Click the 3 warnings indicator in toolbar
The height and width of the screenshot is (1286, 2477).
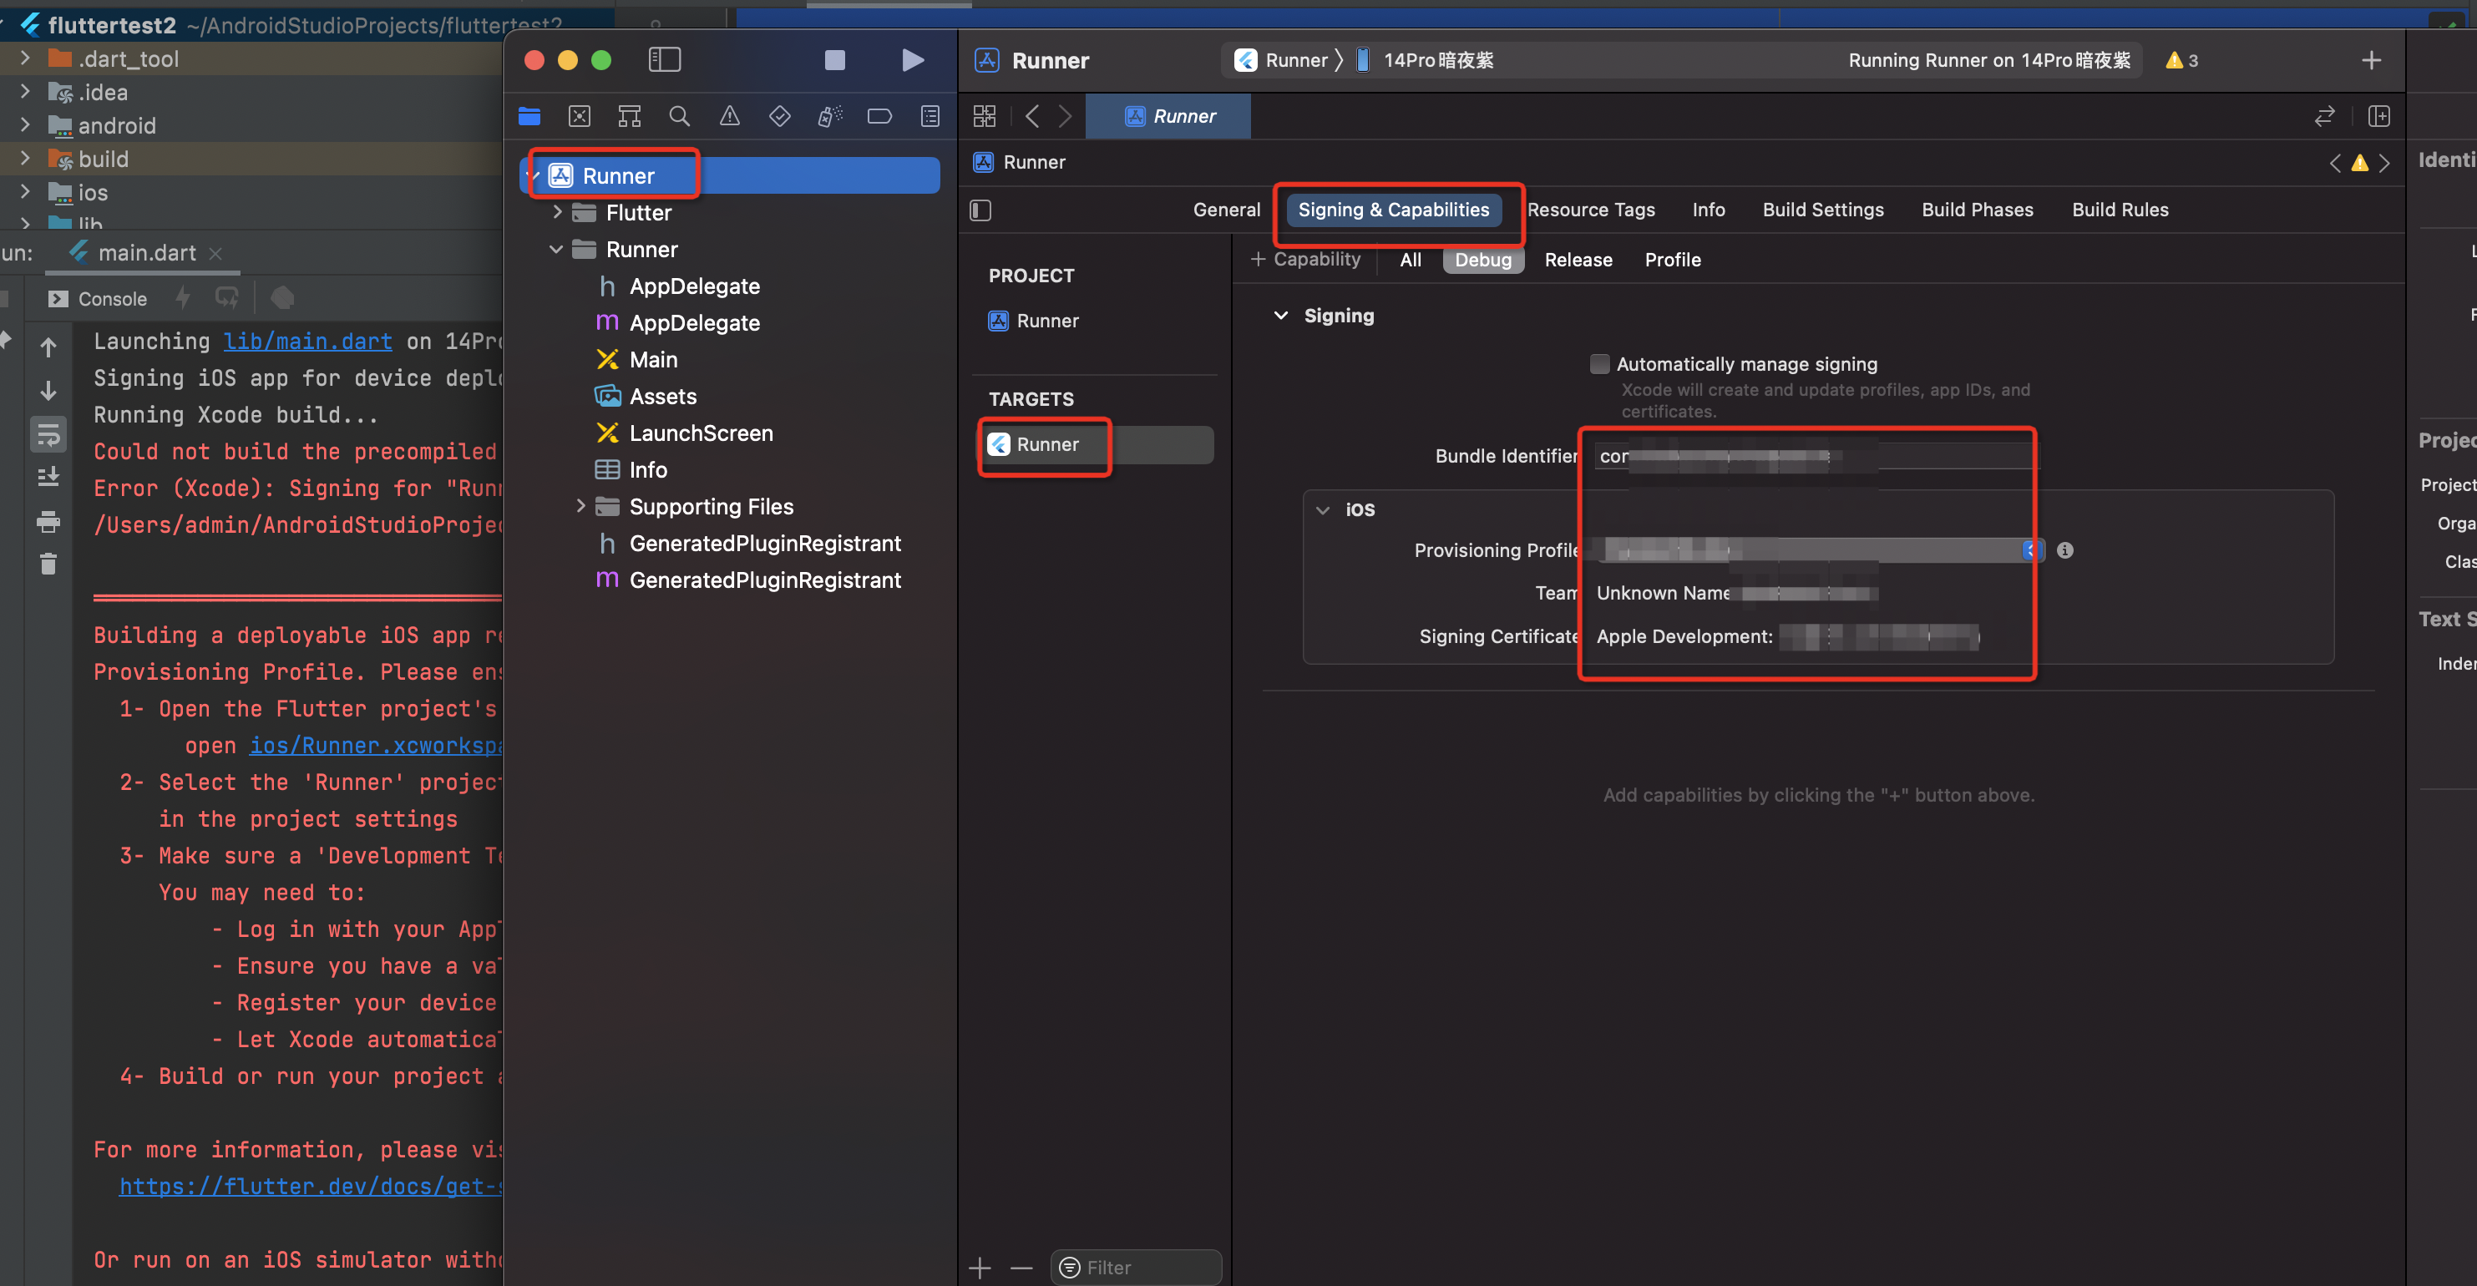coord(2181,61)
